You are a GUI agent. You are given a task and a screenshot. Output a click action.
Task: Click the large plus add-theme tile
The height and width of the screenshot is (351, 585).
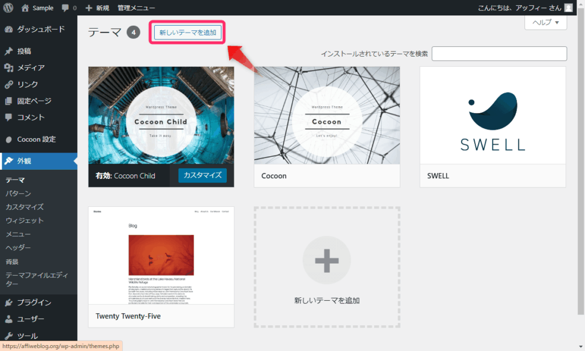pyautogui.click(x=327, y=261)
